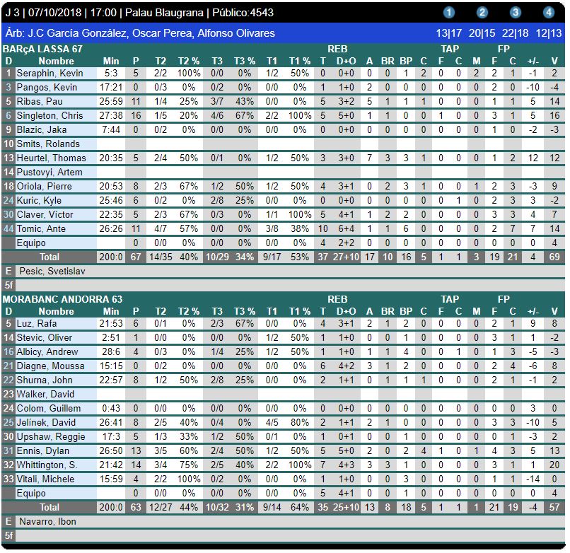Click Barça total rebounds 27+10
This screenshot has height=553, width=570.
tap(346, 257)
